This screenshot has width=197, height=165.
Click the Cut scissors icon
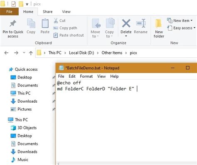point(56,21)
